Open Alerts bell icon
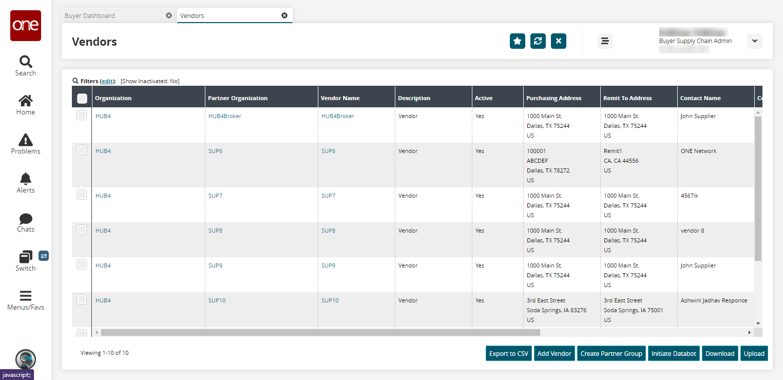 [x=25, y=179]
